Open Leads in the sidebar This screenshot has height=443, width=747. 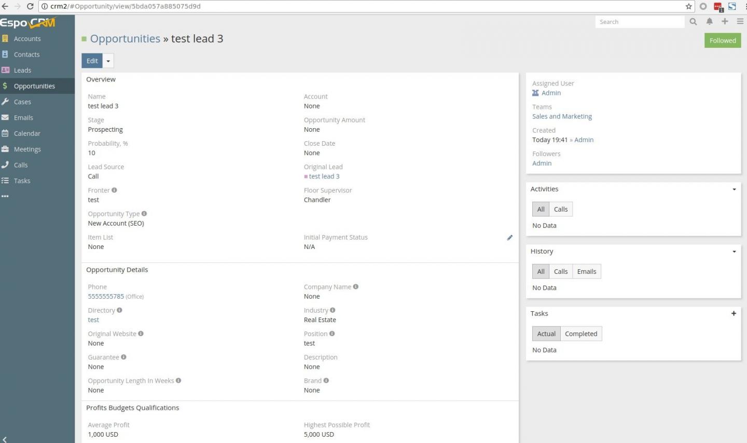tap(22, 70)
